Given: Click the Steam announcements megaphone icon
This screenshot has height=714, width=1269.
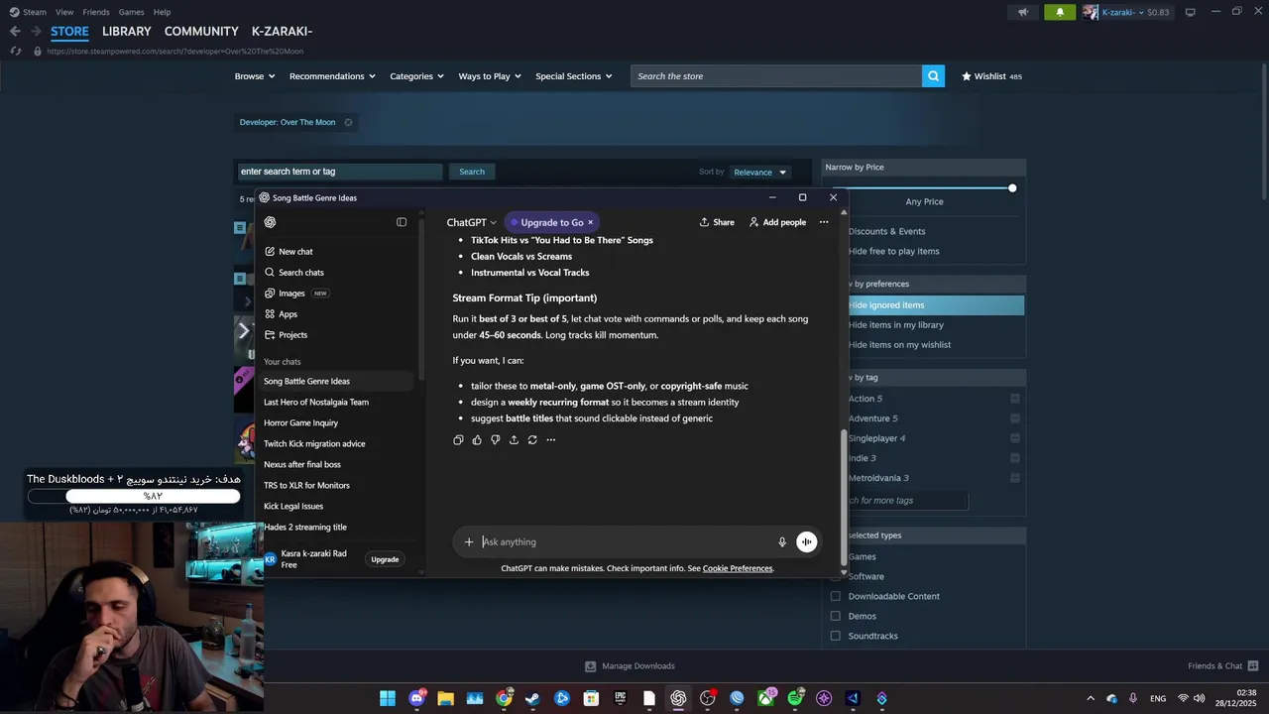Looking at the screenshot, I should pos(1023,12).
